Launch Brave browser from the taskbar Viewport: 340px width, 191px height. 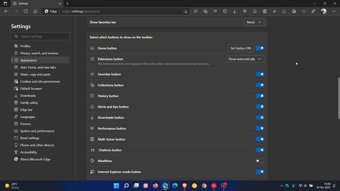(185, 186)
